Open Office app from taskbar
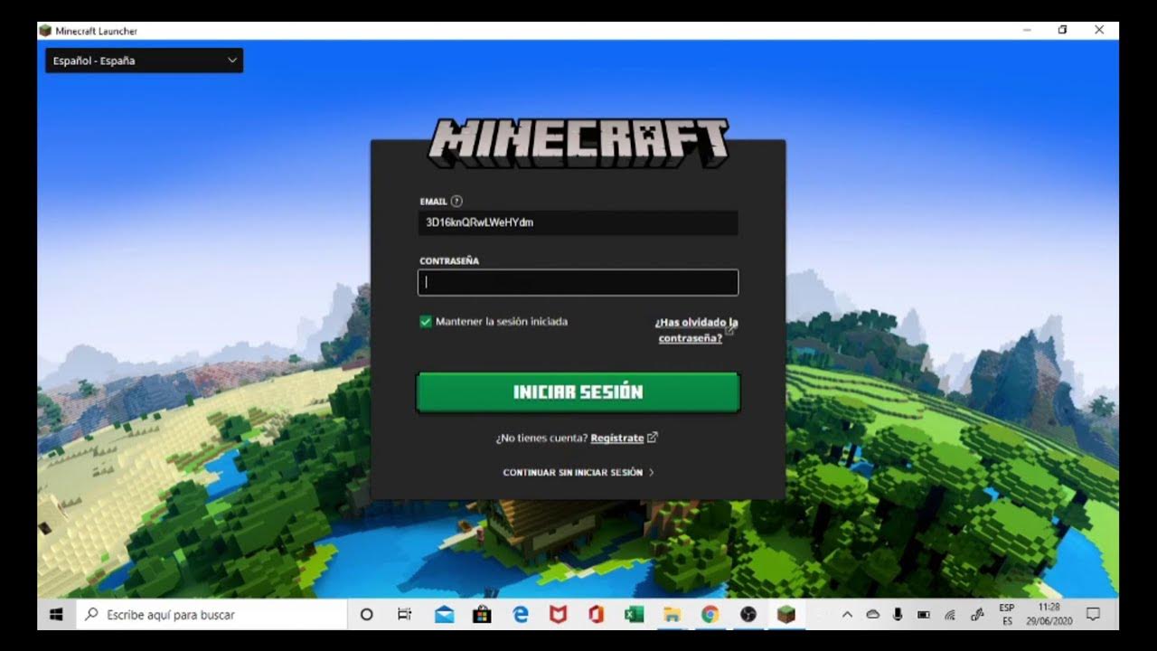The height and width of the screenshot is (651, 1157). 596,615
